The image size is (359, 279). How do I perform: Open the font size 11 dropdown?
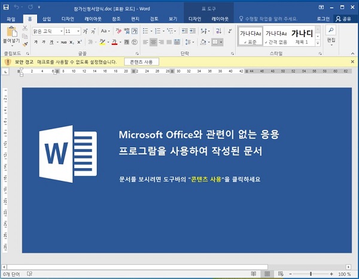click(78, 31)
